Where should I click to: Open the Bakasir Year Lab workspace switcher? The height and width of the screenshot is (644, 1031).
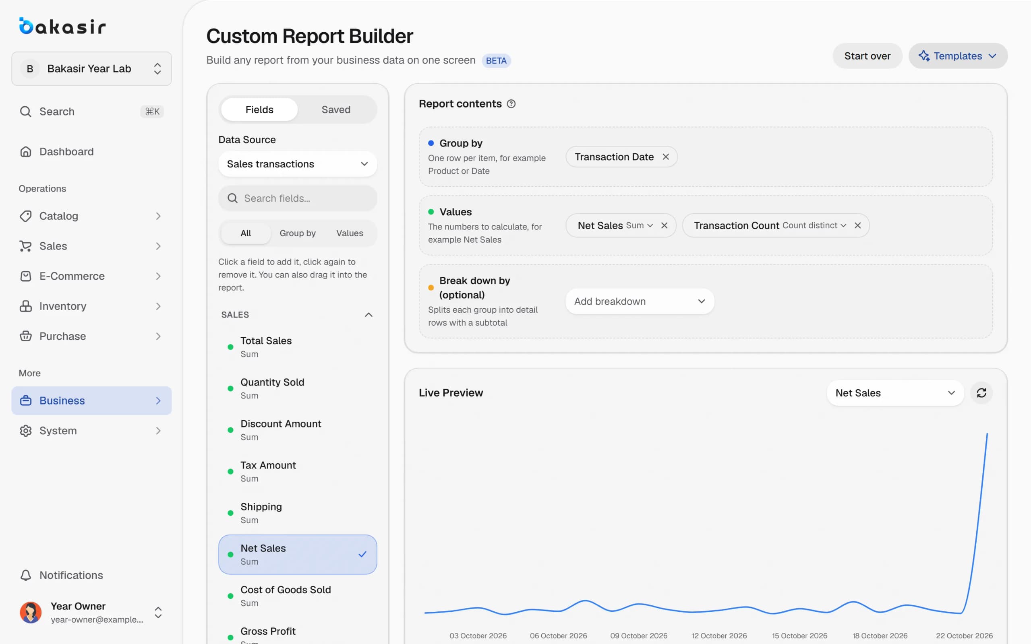tap(91, 68)
